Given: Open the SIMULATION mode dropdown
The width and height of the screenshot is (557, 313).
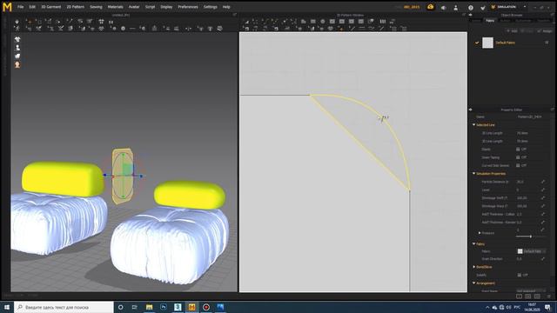Looking at the screenshot, I should click(525, 7).
